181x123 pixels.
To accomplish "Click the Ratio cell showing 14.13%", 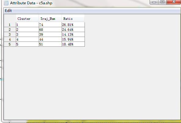I will coord(73,34).
